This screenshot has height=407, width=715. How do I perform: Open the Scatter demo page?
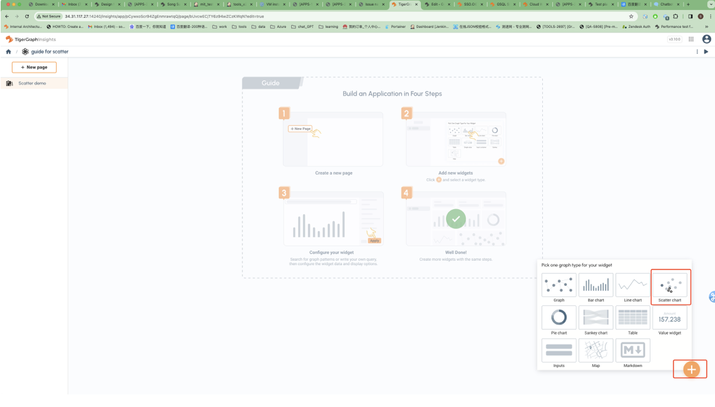(x=32, y=83)
